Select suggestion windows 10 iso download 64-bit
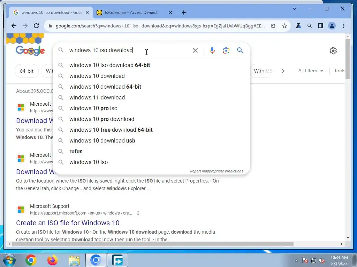The height and width of the screenshot is (267, 357). [151, 65]
